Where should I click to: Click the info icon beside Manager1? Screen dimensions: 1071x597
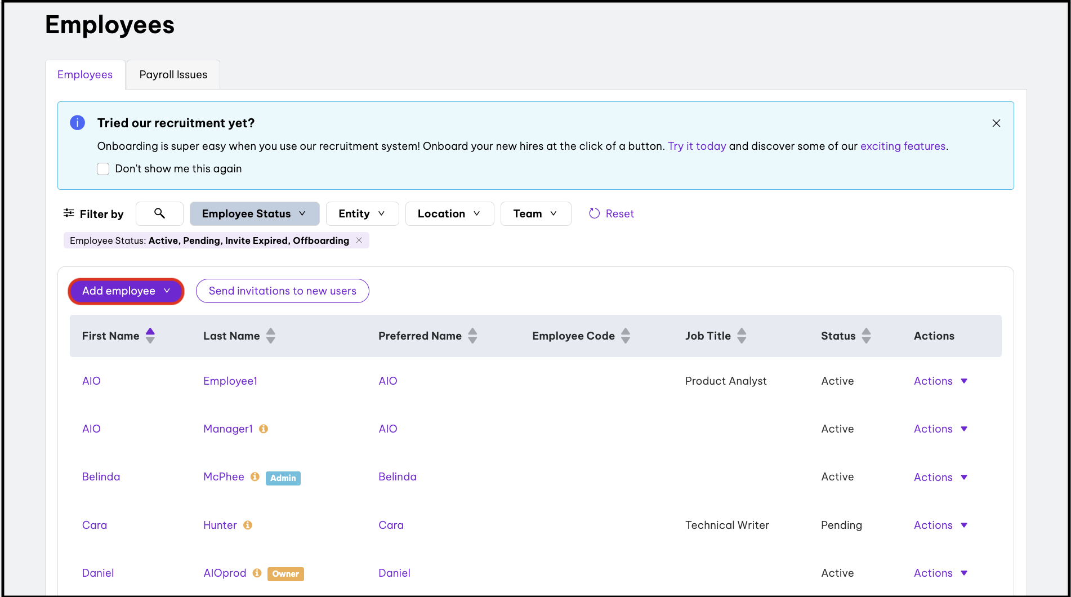[264, 429]
